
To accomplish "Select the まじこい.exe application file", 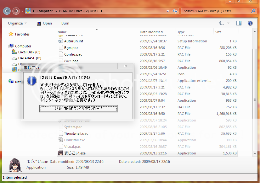I will point(75,153).
